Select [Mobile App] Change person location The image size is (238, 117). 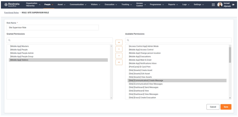point(177,53)
